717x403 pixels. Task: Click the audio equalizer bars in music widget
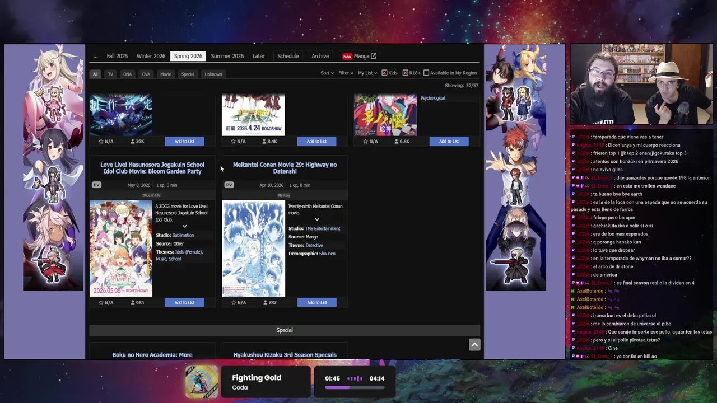point(356,378)
